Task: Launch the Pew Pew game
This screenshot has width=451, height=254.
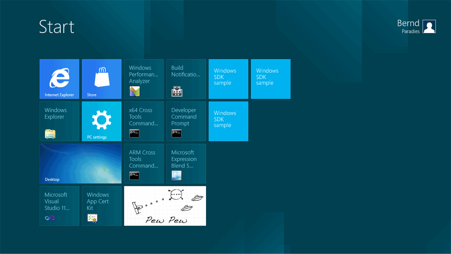Action: (165, 206)
